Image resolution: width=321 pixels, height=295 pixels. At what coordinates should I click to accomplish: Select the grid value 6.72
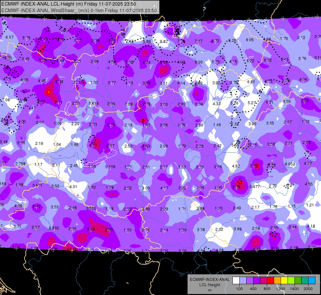[215, 41]
